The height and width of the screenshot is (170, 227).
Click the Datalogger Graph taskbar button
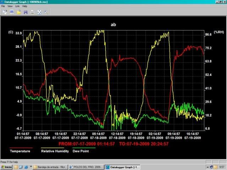pyautogui.click(x=122, y=167)
